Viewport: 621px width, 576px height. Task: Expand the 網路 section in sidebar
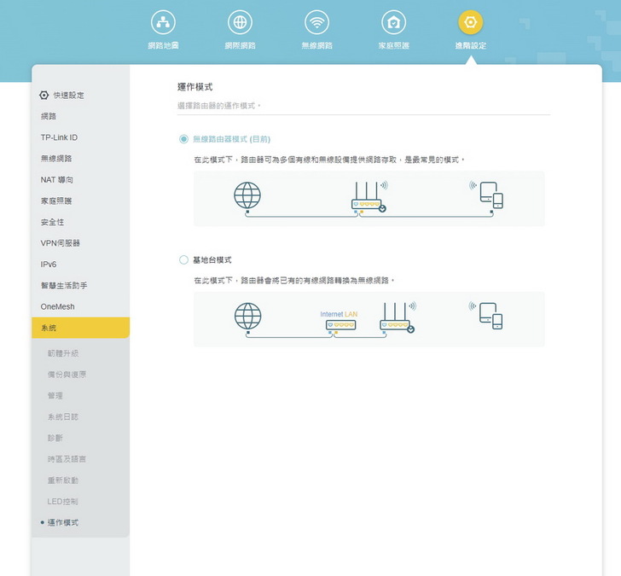(49, 116)
